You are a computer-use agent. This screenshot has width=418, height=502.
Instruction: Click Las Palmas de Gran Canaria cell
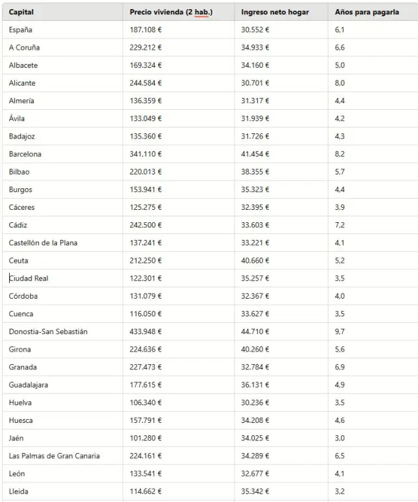click(54, 456)
